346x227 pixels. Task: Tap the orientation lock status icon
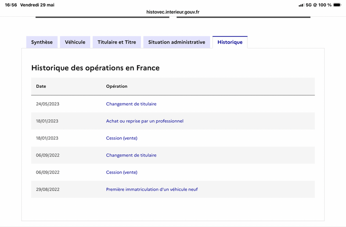(315, 5)
